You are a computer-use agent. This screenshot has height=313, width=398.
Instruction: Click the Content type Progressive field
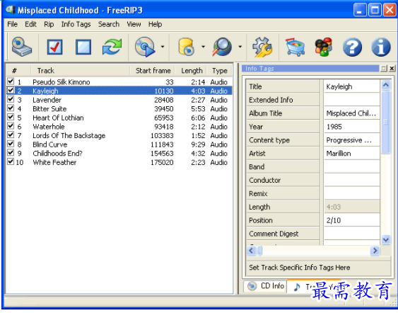[352, 140]
